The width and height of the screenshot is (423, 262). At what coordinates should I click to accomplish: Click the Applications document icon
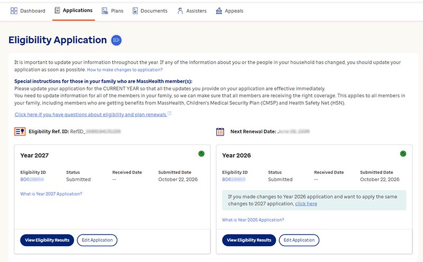[57, 10]
